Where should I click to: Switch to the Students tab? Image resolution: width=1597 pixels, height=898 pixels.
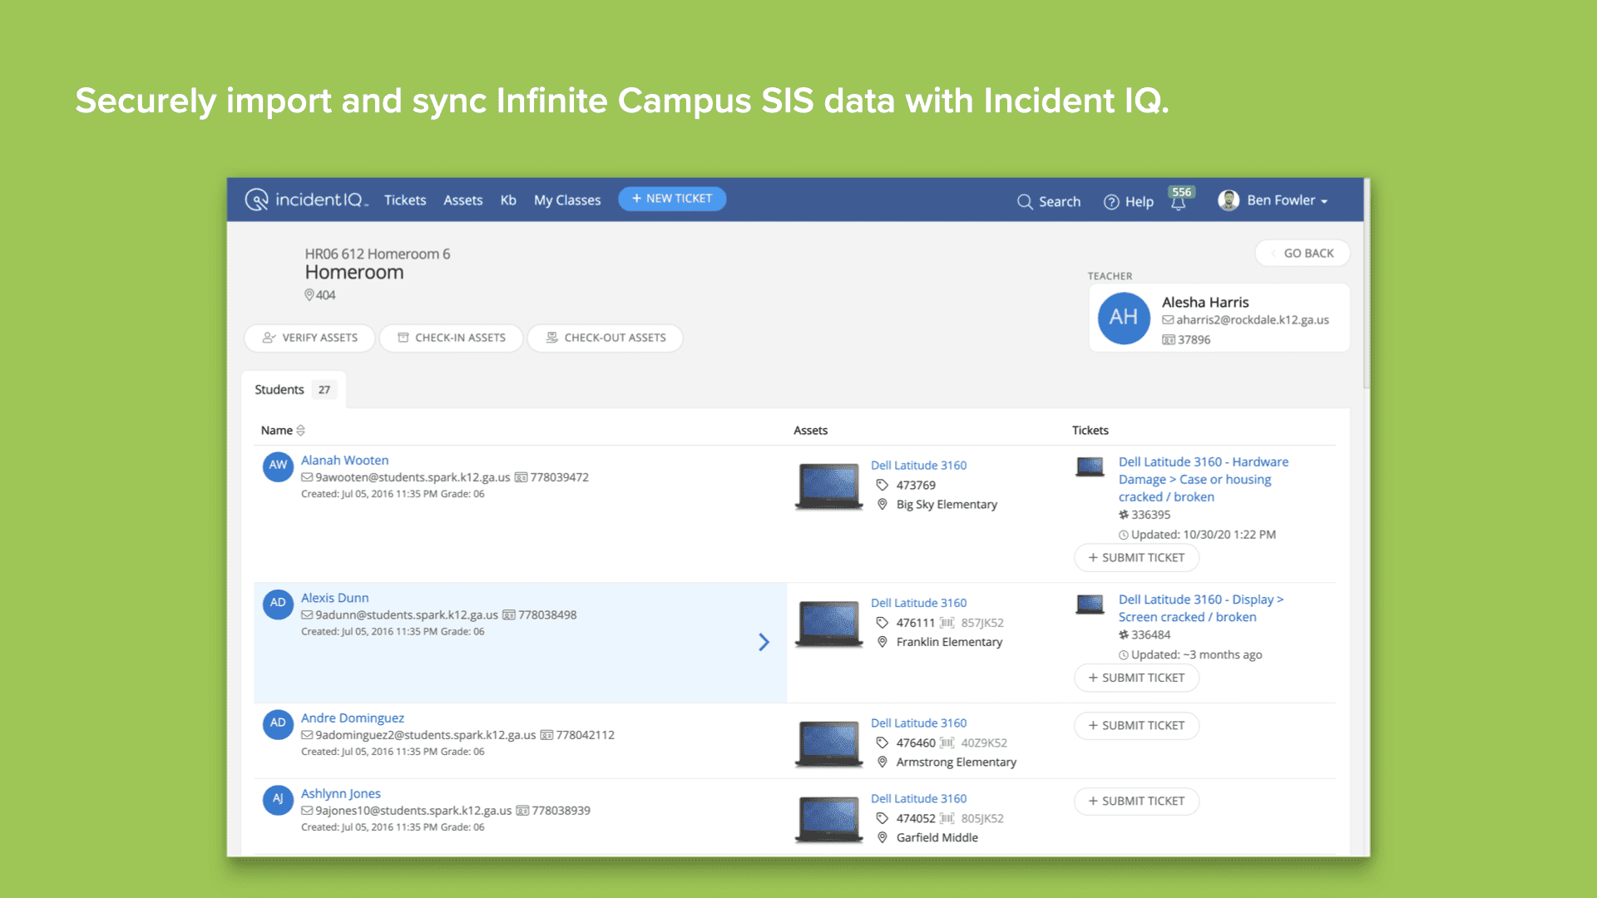click(x=279, y=388)
